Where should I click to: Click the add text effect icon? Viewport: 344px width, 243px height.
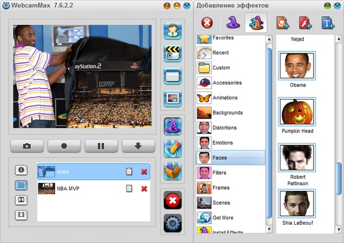tap(328, 22)
